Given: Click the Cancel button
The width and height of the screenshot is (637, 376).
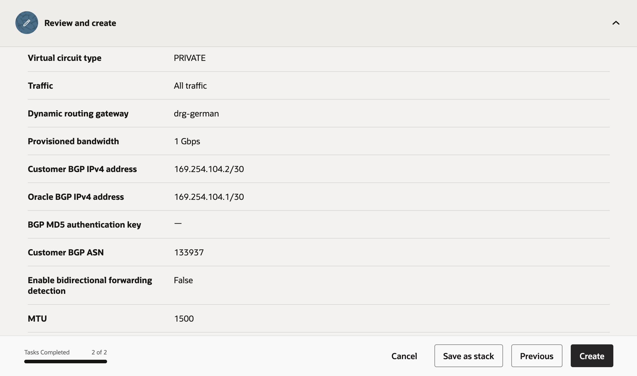Looking at the screenshot, I should coord(404,356).
